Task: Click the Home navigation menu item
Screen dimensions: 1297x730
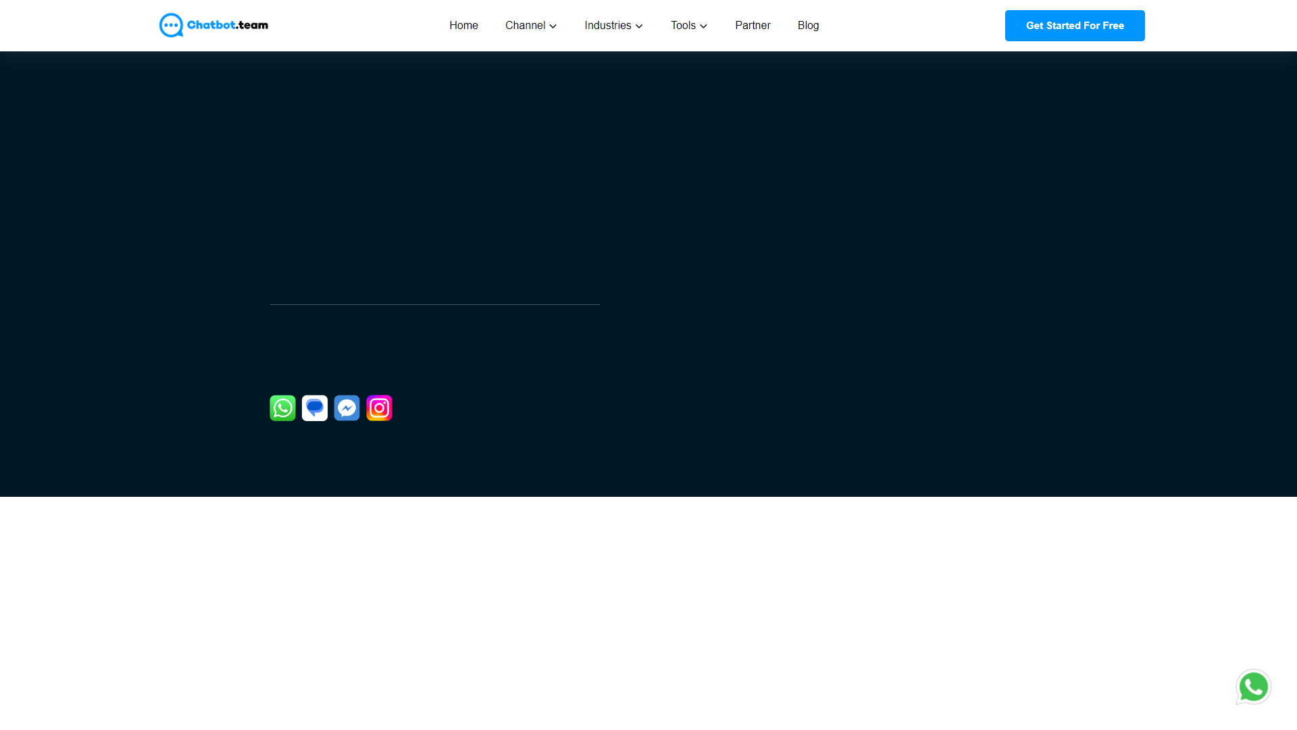Action: click(463, 25)
